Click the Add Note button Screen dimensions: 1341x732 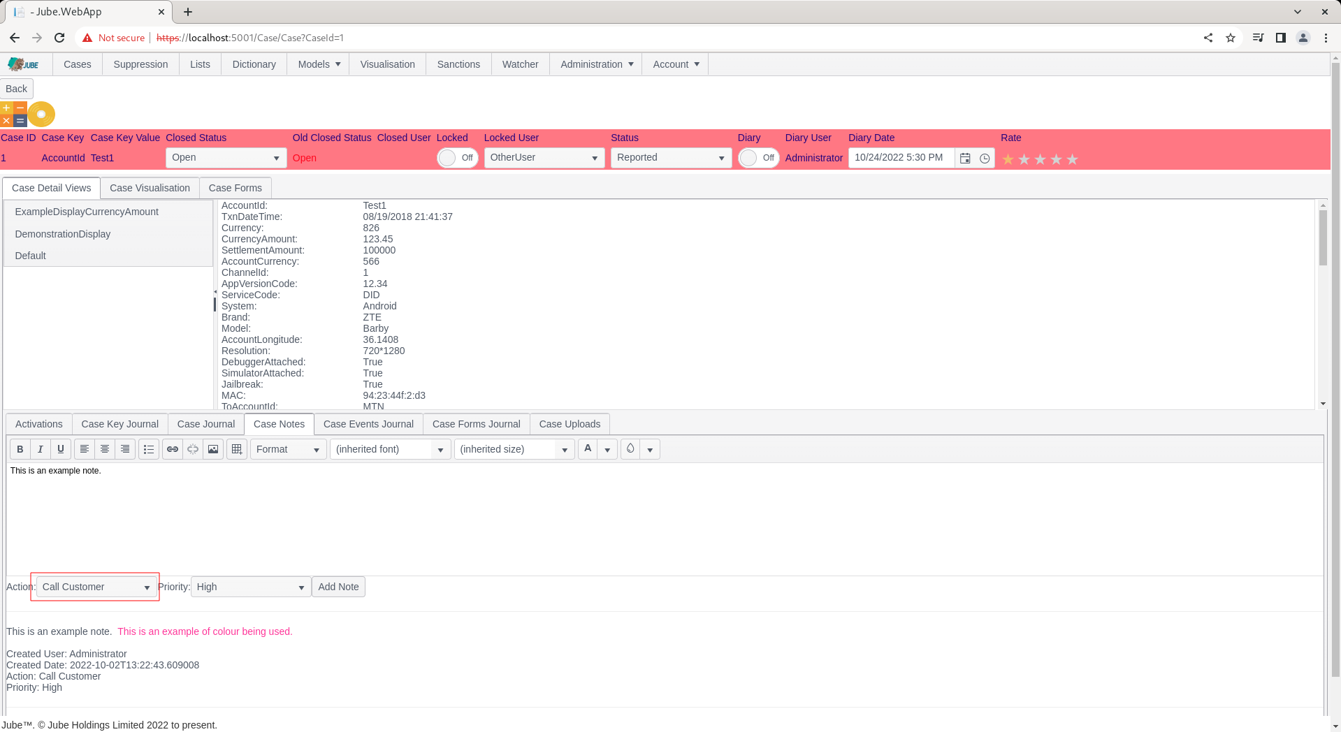(339, 587)
